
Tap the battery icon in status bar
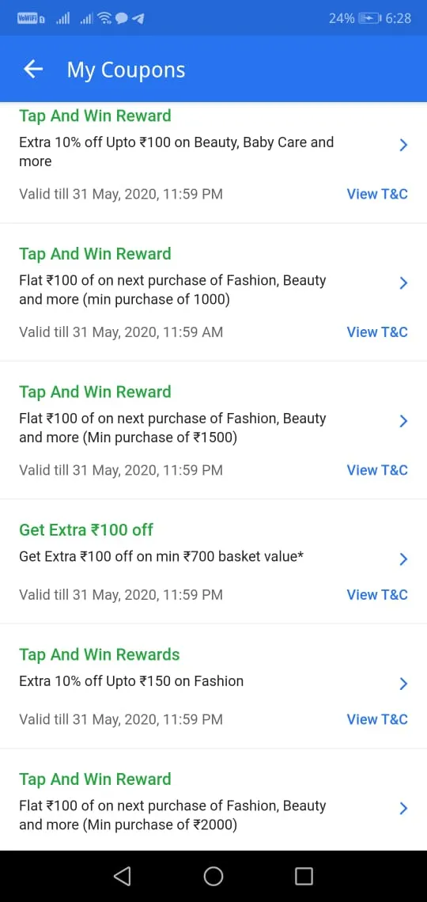click(x=369, y=18)
